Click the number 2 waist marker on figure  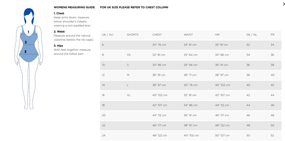(26, 42)
